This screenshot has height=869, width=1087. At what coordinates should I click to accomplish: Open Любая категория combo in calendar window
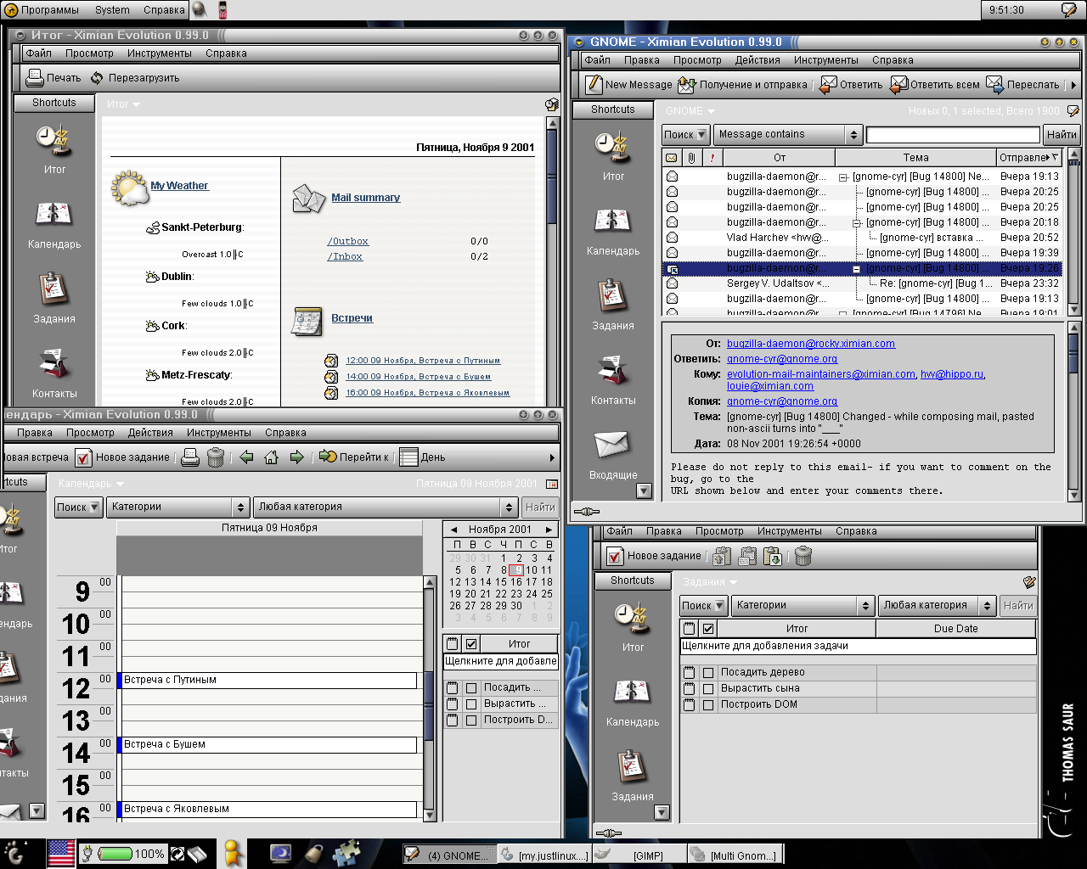386,507
